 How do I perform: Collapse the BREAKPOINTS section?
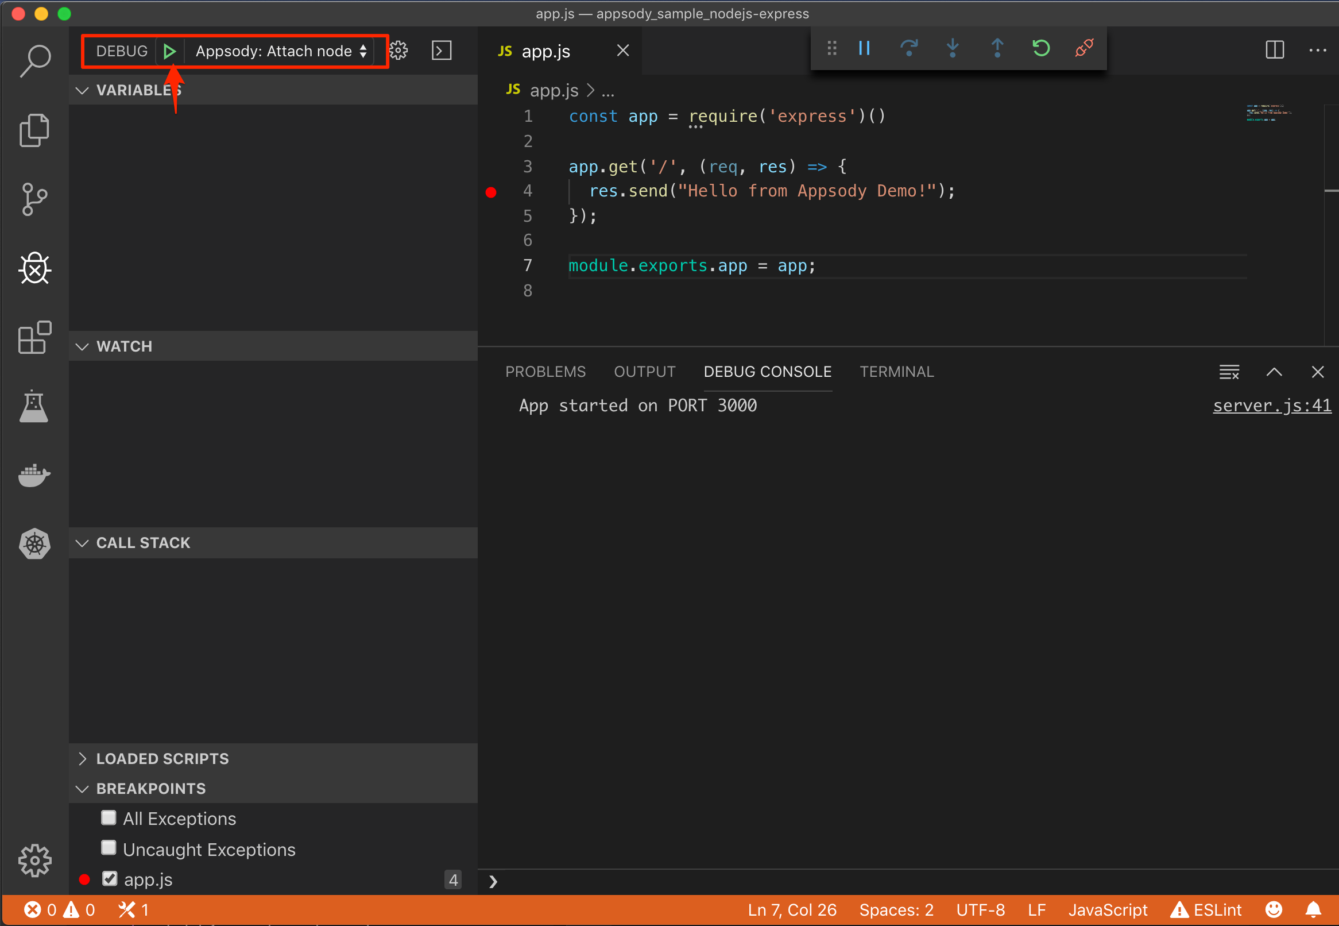click(273, 789)
